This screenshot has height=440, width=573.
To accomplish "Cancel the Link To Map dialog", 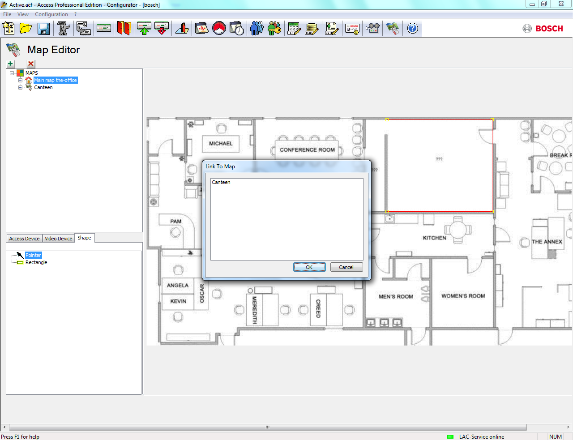I will point(346,267).
